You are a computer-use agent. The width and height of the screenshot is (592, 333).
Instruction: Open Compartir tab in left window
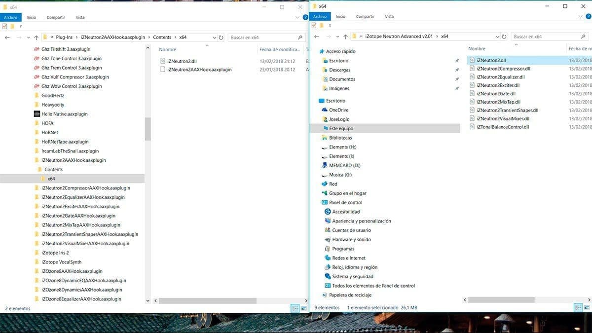[x=56, y=17]
